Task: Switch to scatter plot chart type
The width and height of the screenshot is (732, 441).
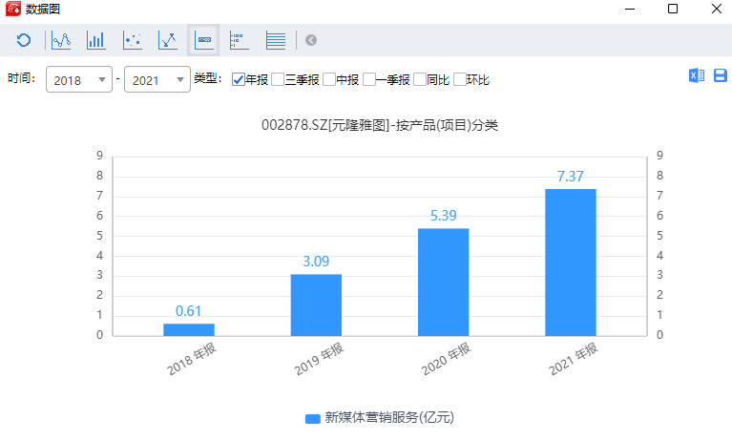Action: 133,40
